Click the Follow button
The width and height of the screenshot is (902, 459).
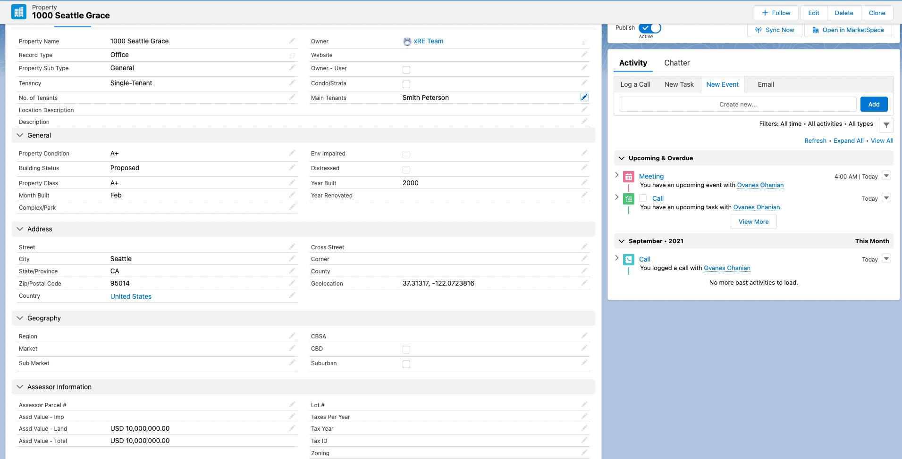[776, 13]
